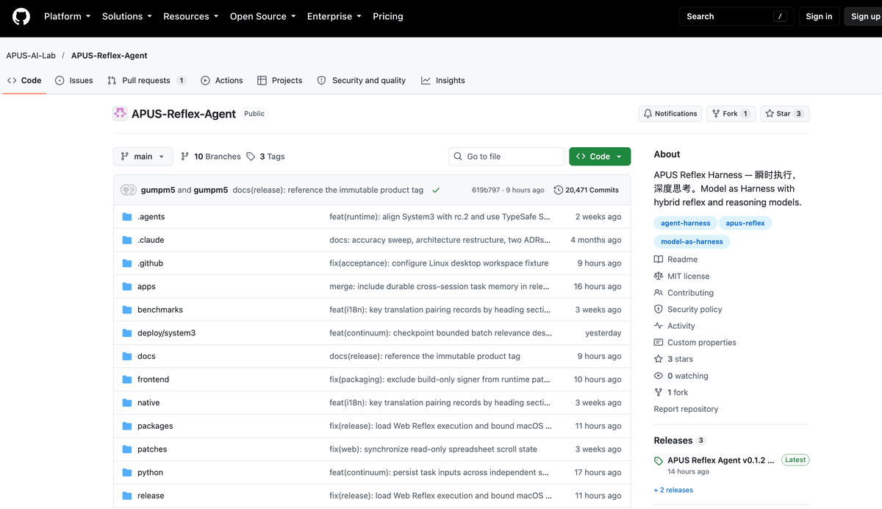Viewport: 882px width, 509px height.
Task: Open the Notifications button
Action: coord(670,113)
